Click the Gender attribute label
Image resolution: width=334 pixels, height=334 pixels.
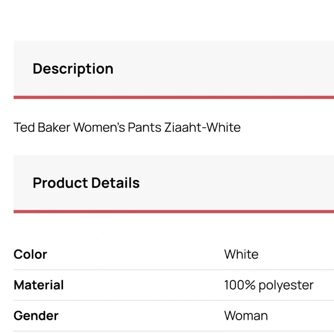click(36, 316)
